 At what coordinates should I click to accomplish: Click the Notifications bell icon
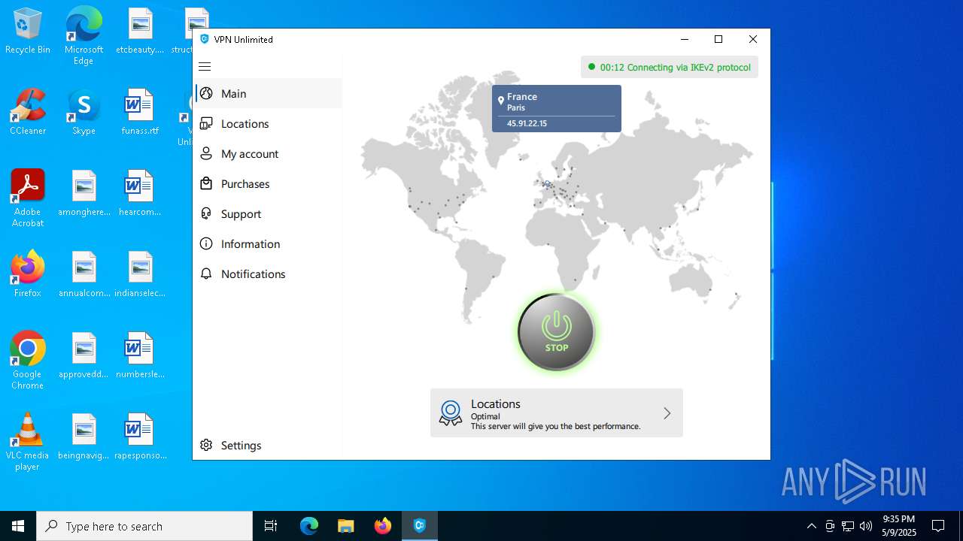tap(206, 274)
